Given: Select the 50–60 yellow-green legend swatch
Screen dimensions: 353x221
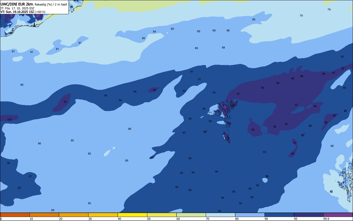Looking at the screenshot, I should (x=162, y=215).
